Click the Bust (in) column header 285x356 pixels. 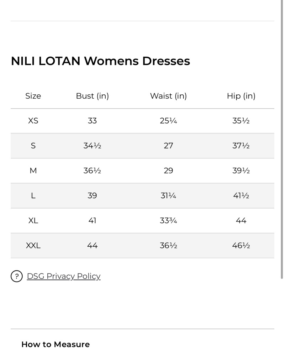[93, 96]
